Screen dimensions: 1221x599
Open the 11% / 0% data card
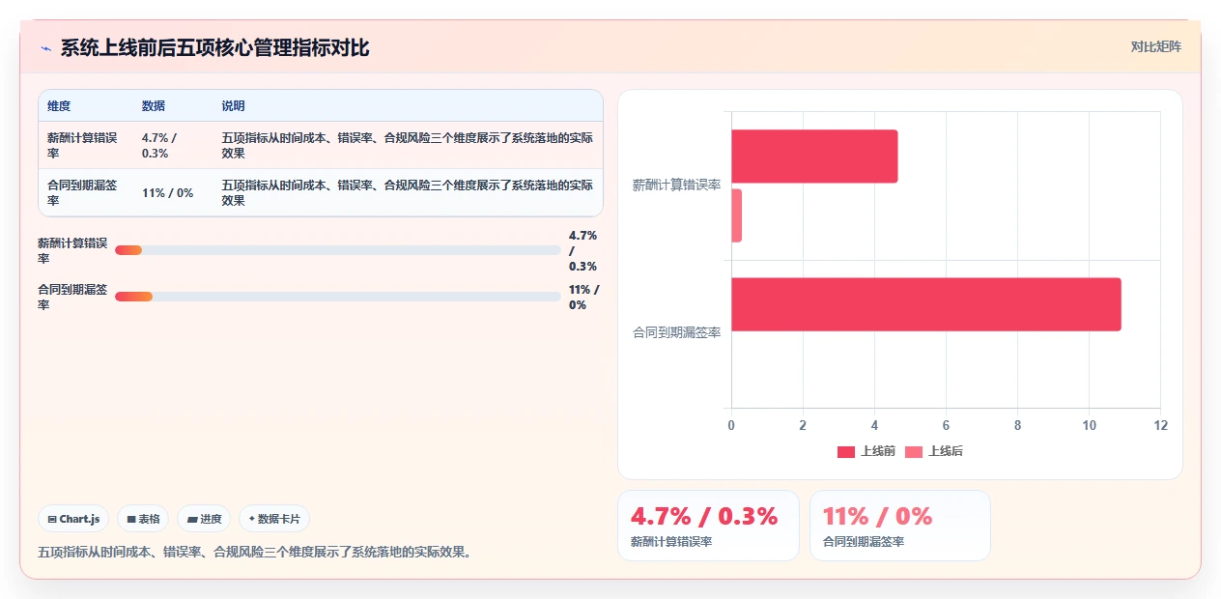coord(900,526)
